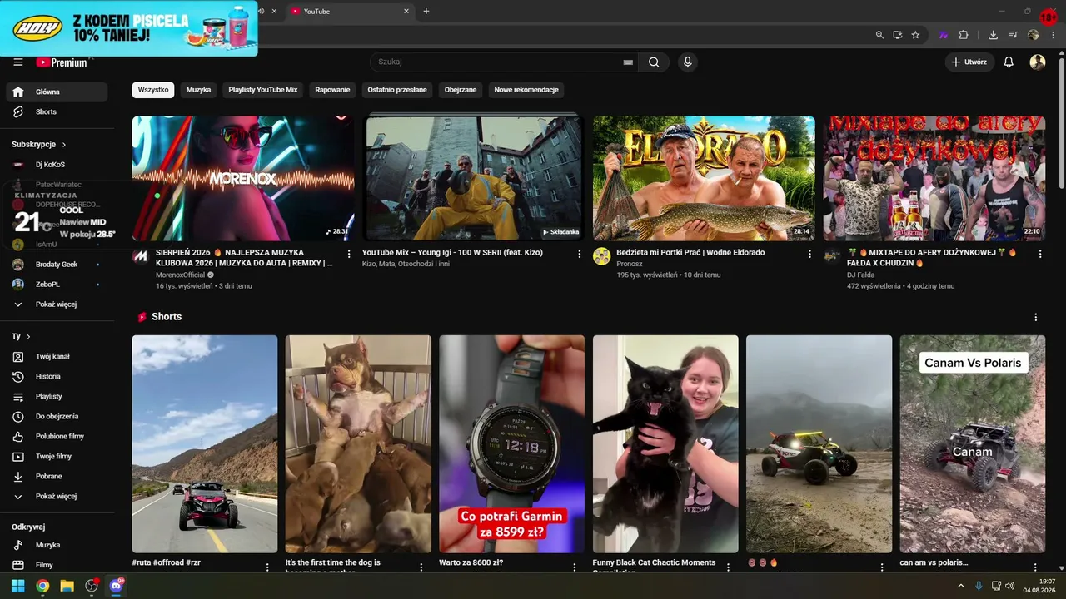Select the Obejrzane filter chip
Viewport: 1066px width, 599px height.
[461, 90]
